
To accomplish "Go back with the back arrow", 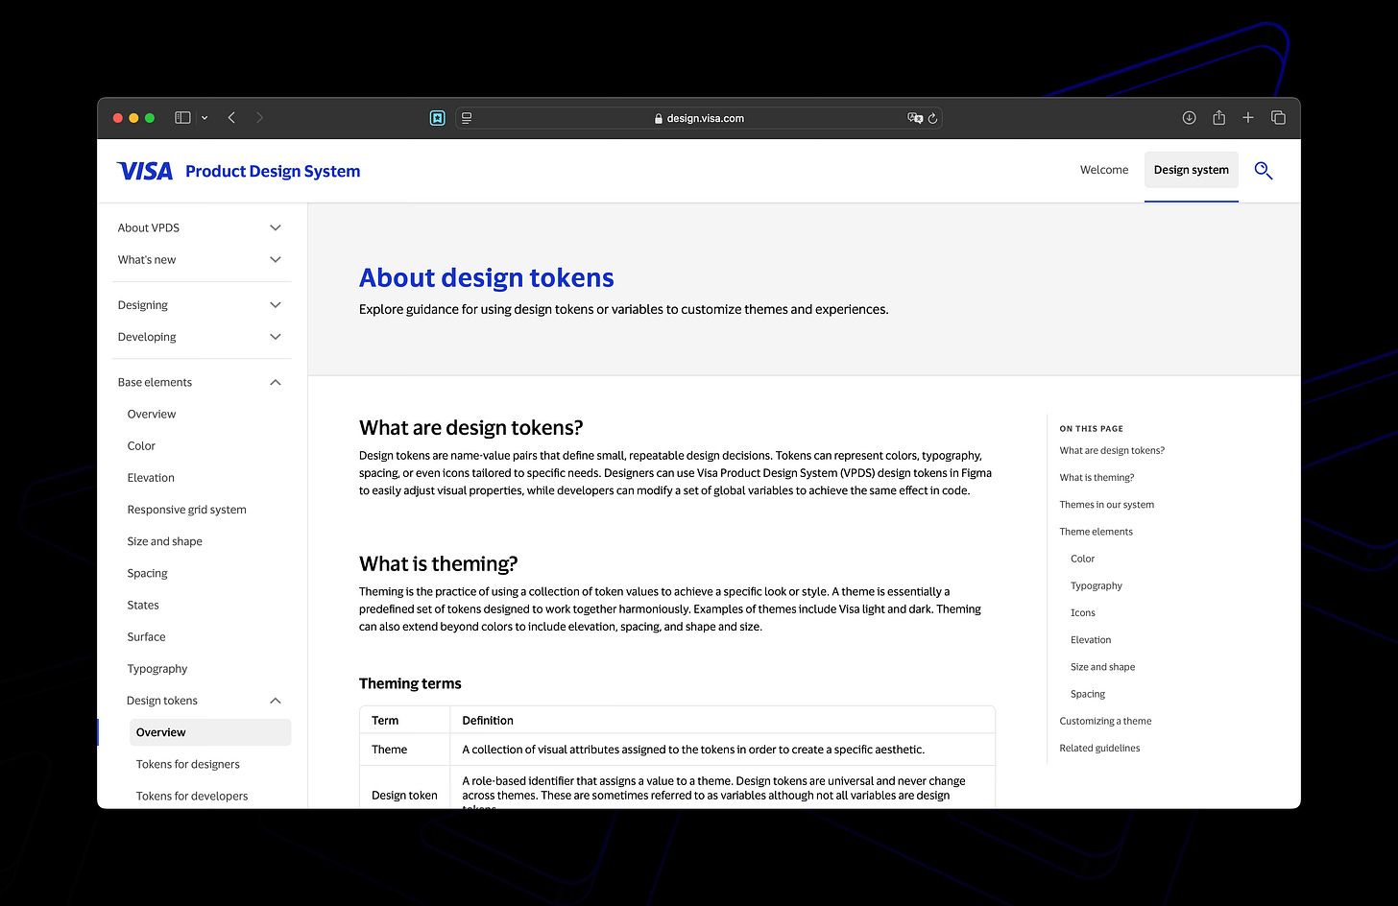I will pos(231,118).
